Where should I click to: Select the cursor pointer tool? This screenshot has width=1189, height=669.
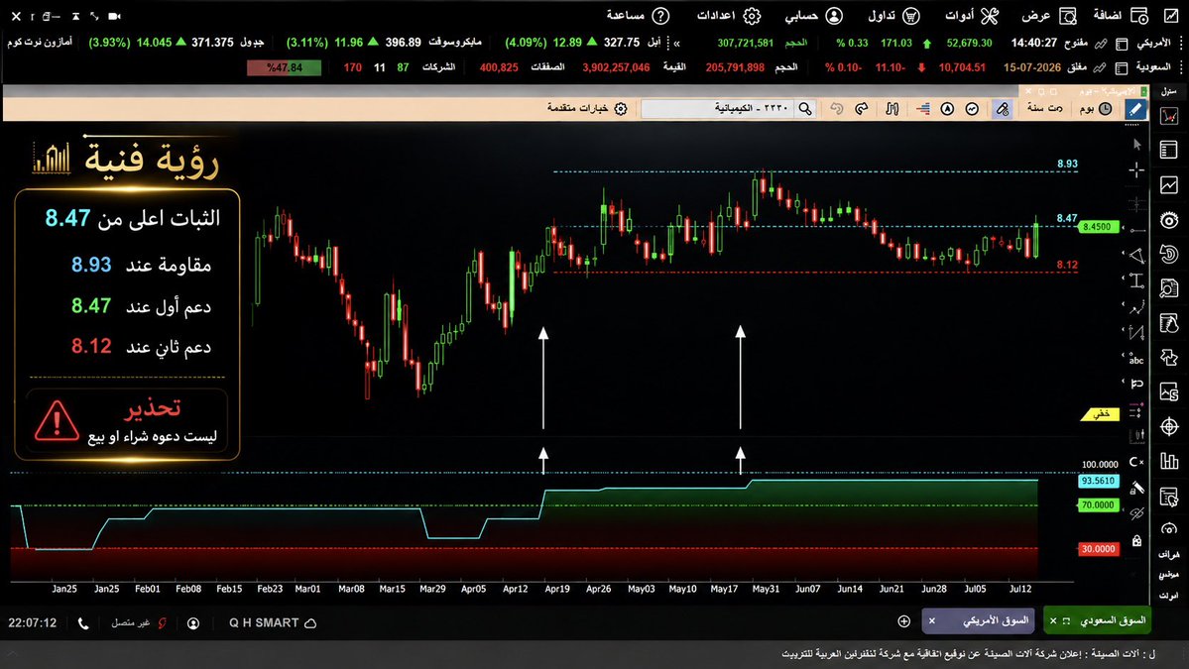pos(1136,143)
